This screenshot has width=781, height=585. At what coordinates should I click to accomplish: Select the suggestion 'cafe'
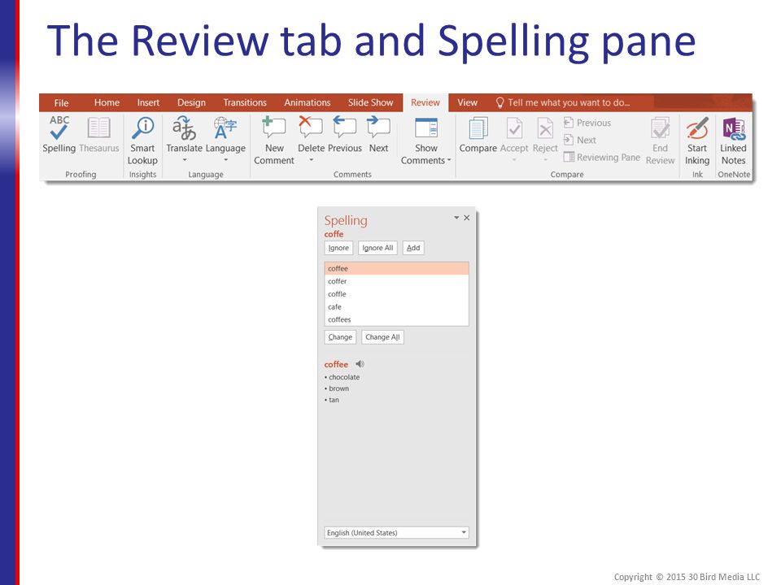pyautogui.click(x=396, y=307)
